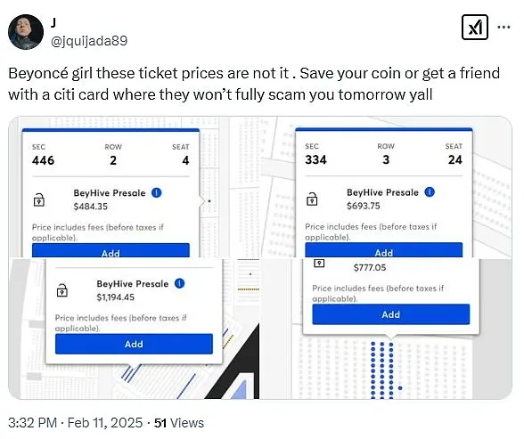524x439 pixels.
Task: Click info icon beside $693.75 BeyHive Presale
Action: tap(430, 192)
